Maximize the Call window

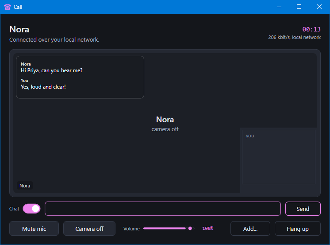[299, 7]
